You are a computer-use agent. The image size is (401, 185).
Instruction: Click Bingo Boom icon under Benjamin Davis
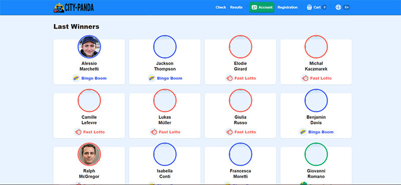[x=303, y=132]
